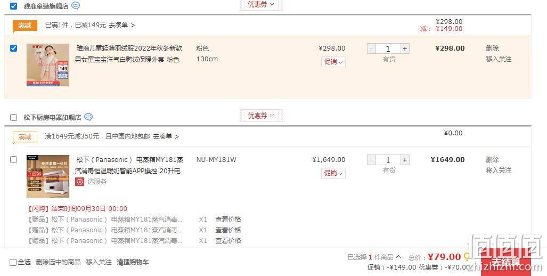Tick the 全选 select-all checkbox
Screen dimensions: 547x276
coord(13,262)
